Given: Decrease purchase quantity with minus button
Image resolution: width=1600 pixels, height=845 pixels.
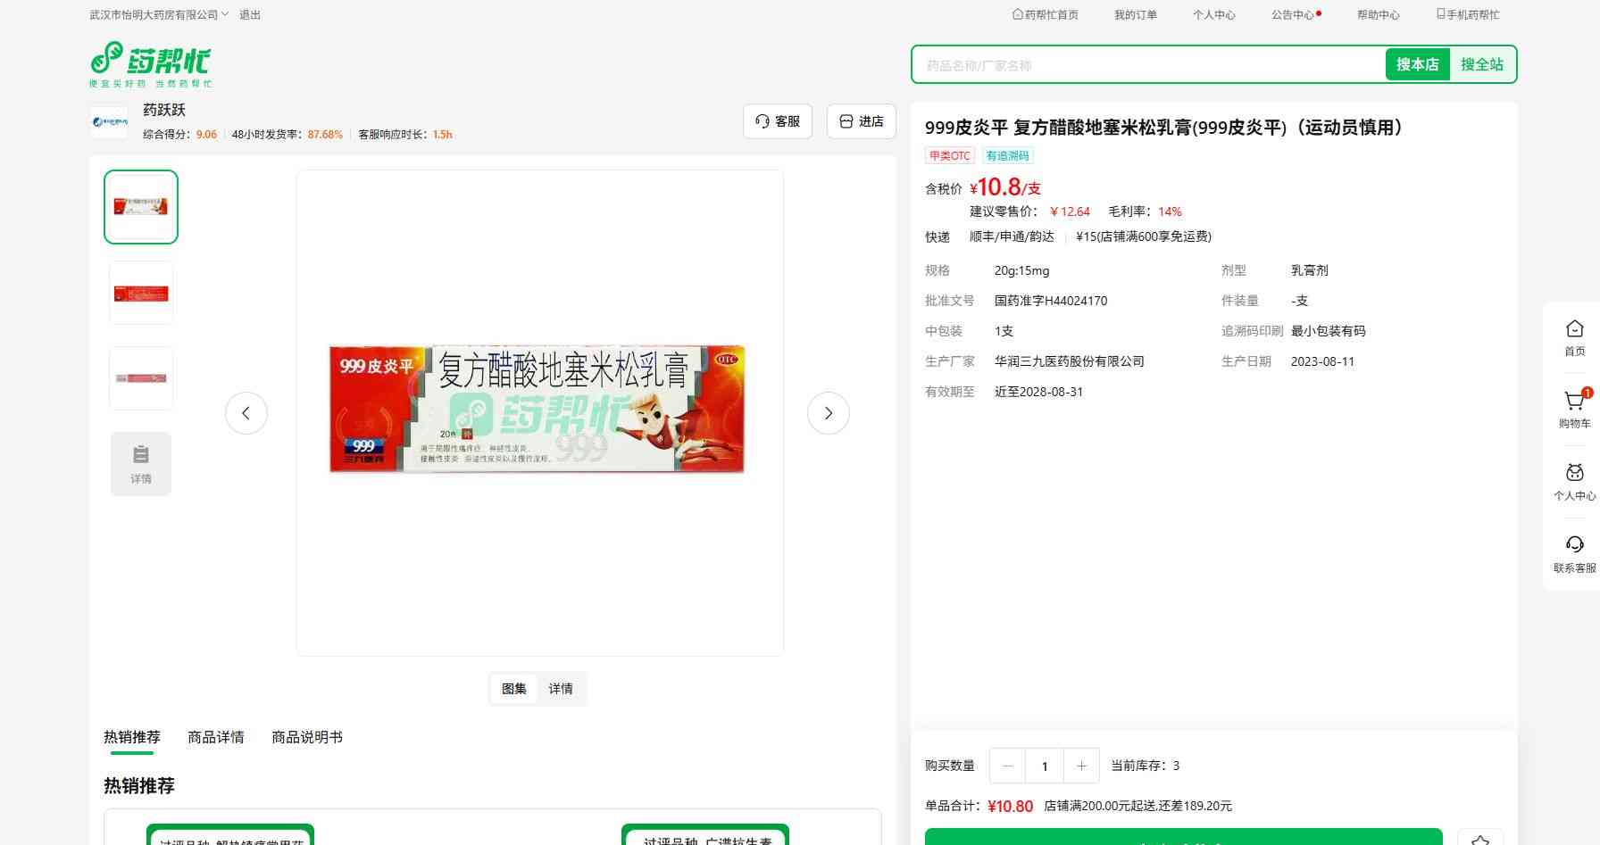Looking at the screenshot, I should click(1008, 766).
